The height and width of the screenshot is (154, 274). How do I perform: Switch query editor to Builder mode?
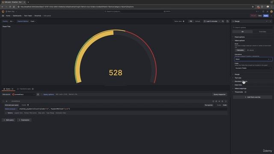tap(219, 105)
